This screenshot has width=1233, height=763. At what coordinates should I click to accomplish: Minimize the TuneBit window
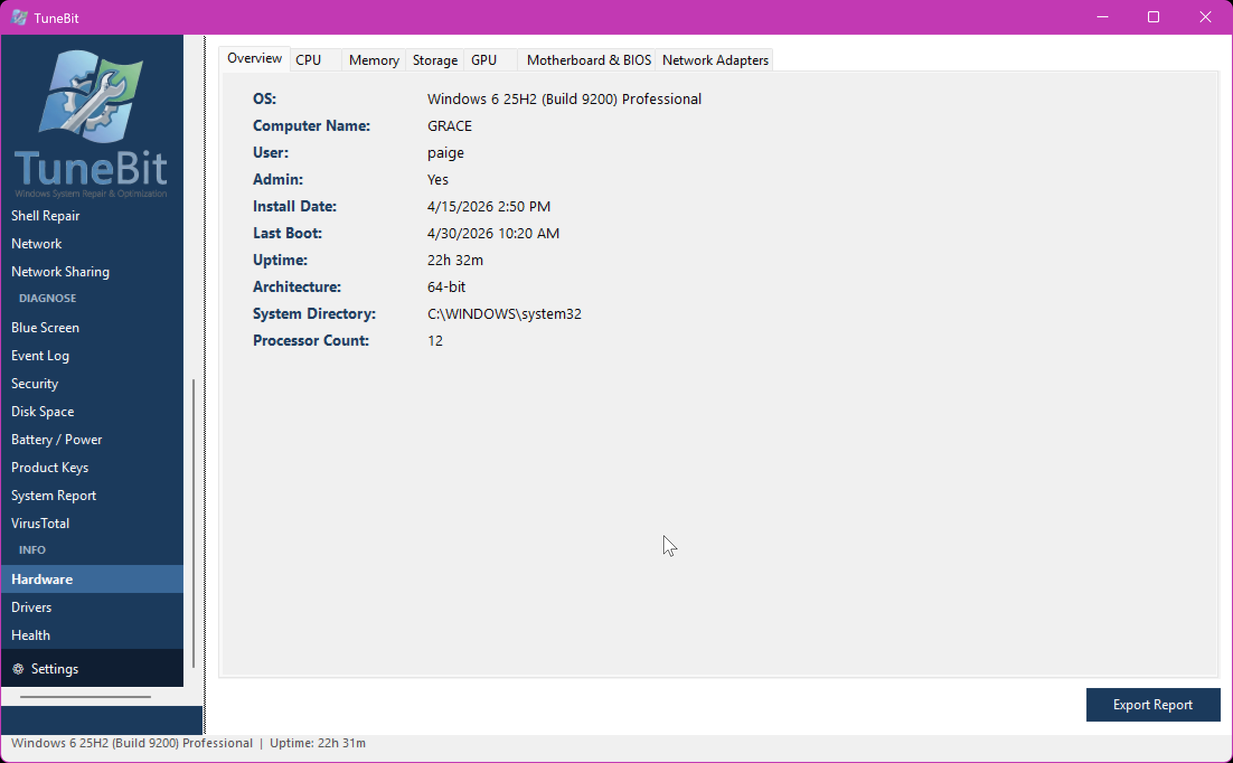[x=1103, y=17]
